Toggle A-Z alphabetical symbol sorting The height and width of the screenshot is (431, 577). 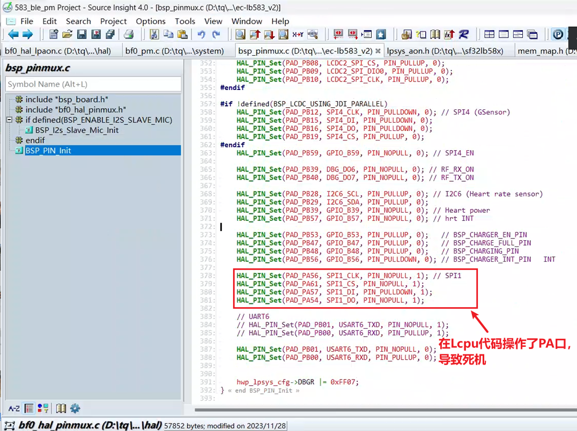14,408
